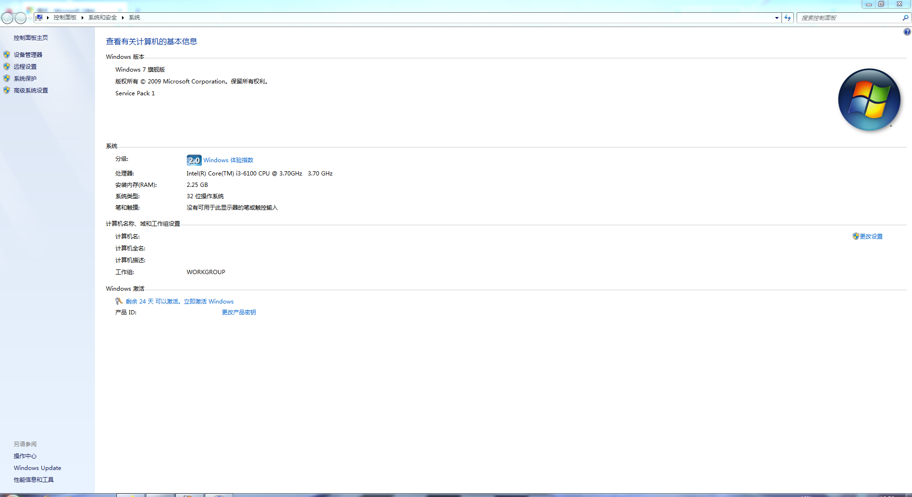
Task: Expand arrow after 控制面板 breadcrumb
Action: tap(82, 18)
